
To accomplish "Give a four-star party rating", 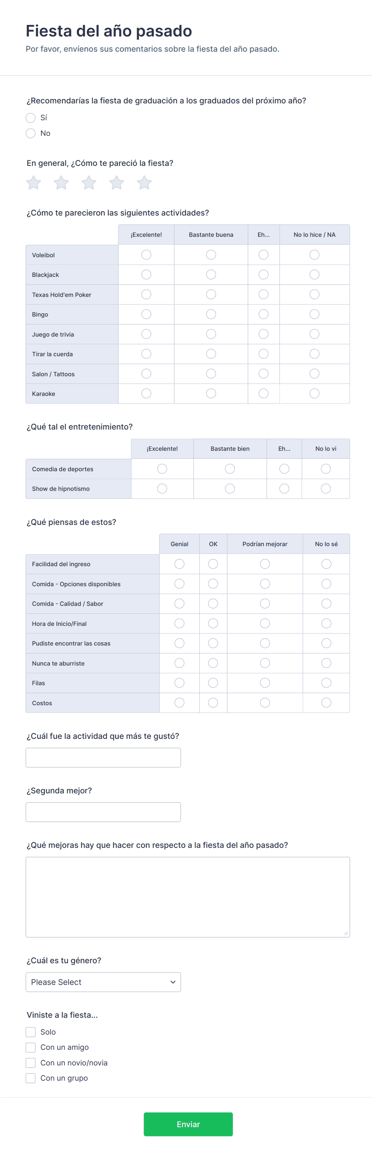I will point(116,183).
